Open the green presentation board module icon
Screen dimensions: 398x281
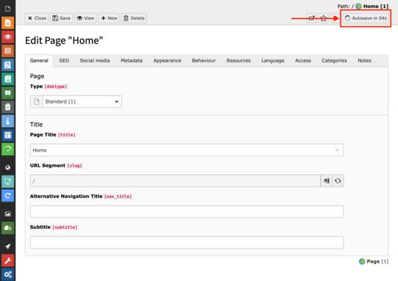click(7, 93)
